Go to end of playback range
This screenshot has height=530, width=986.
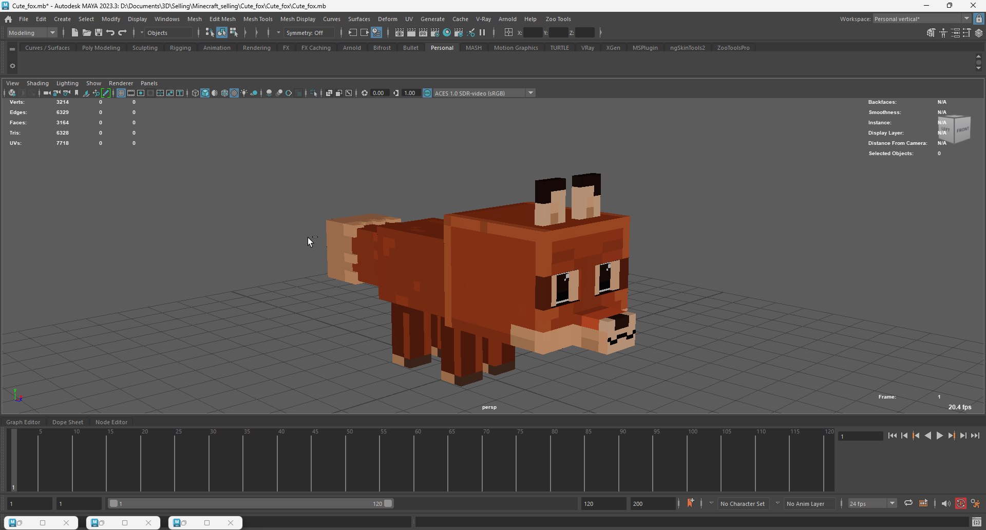click(975, 436)
